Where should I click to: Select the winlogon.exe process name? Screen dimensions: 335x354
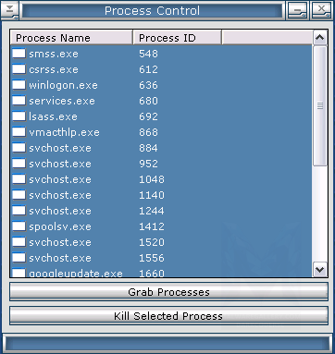[x=63, y=85]
